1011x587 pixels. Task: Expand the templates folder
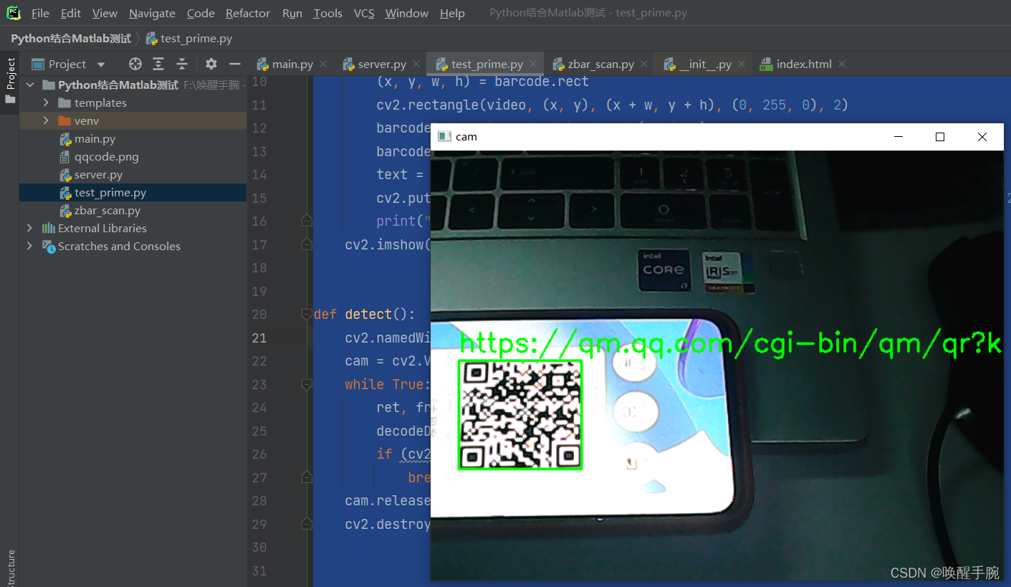[x=46, y=103]
